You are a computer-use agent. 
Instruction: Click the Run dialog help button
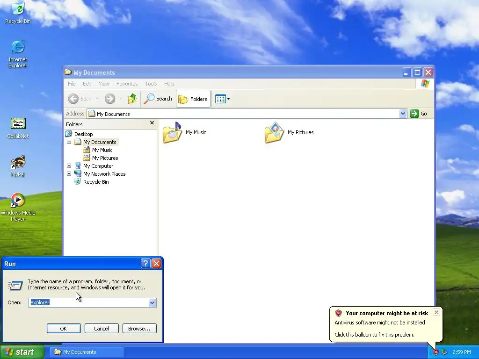(x=145, y=264)
